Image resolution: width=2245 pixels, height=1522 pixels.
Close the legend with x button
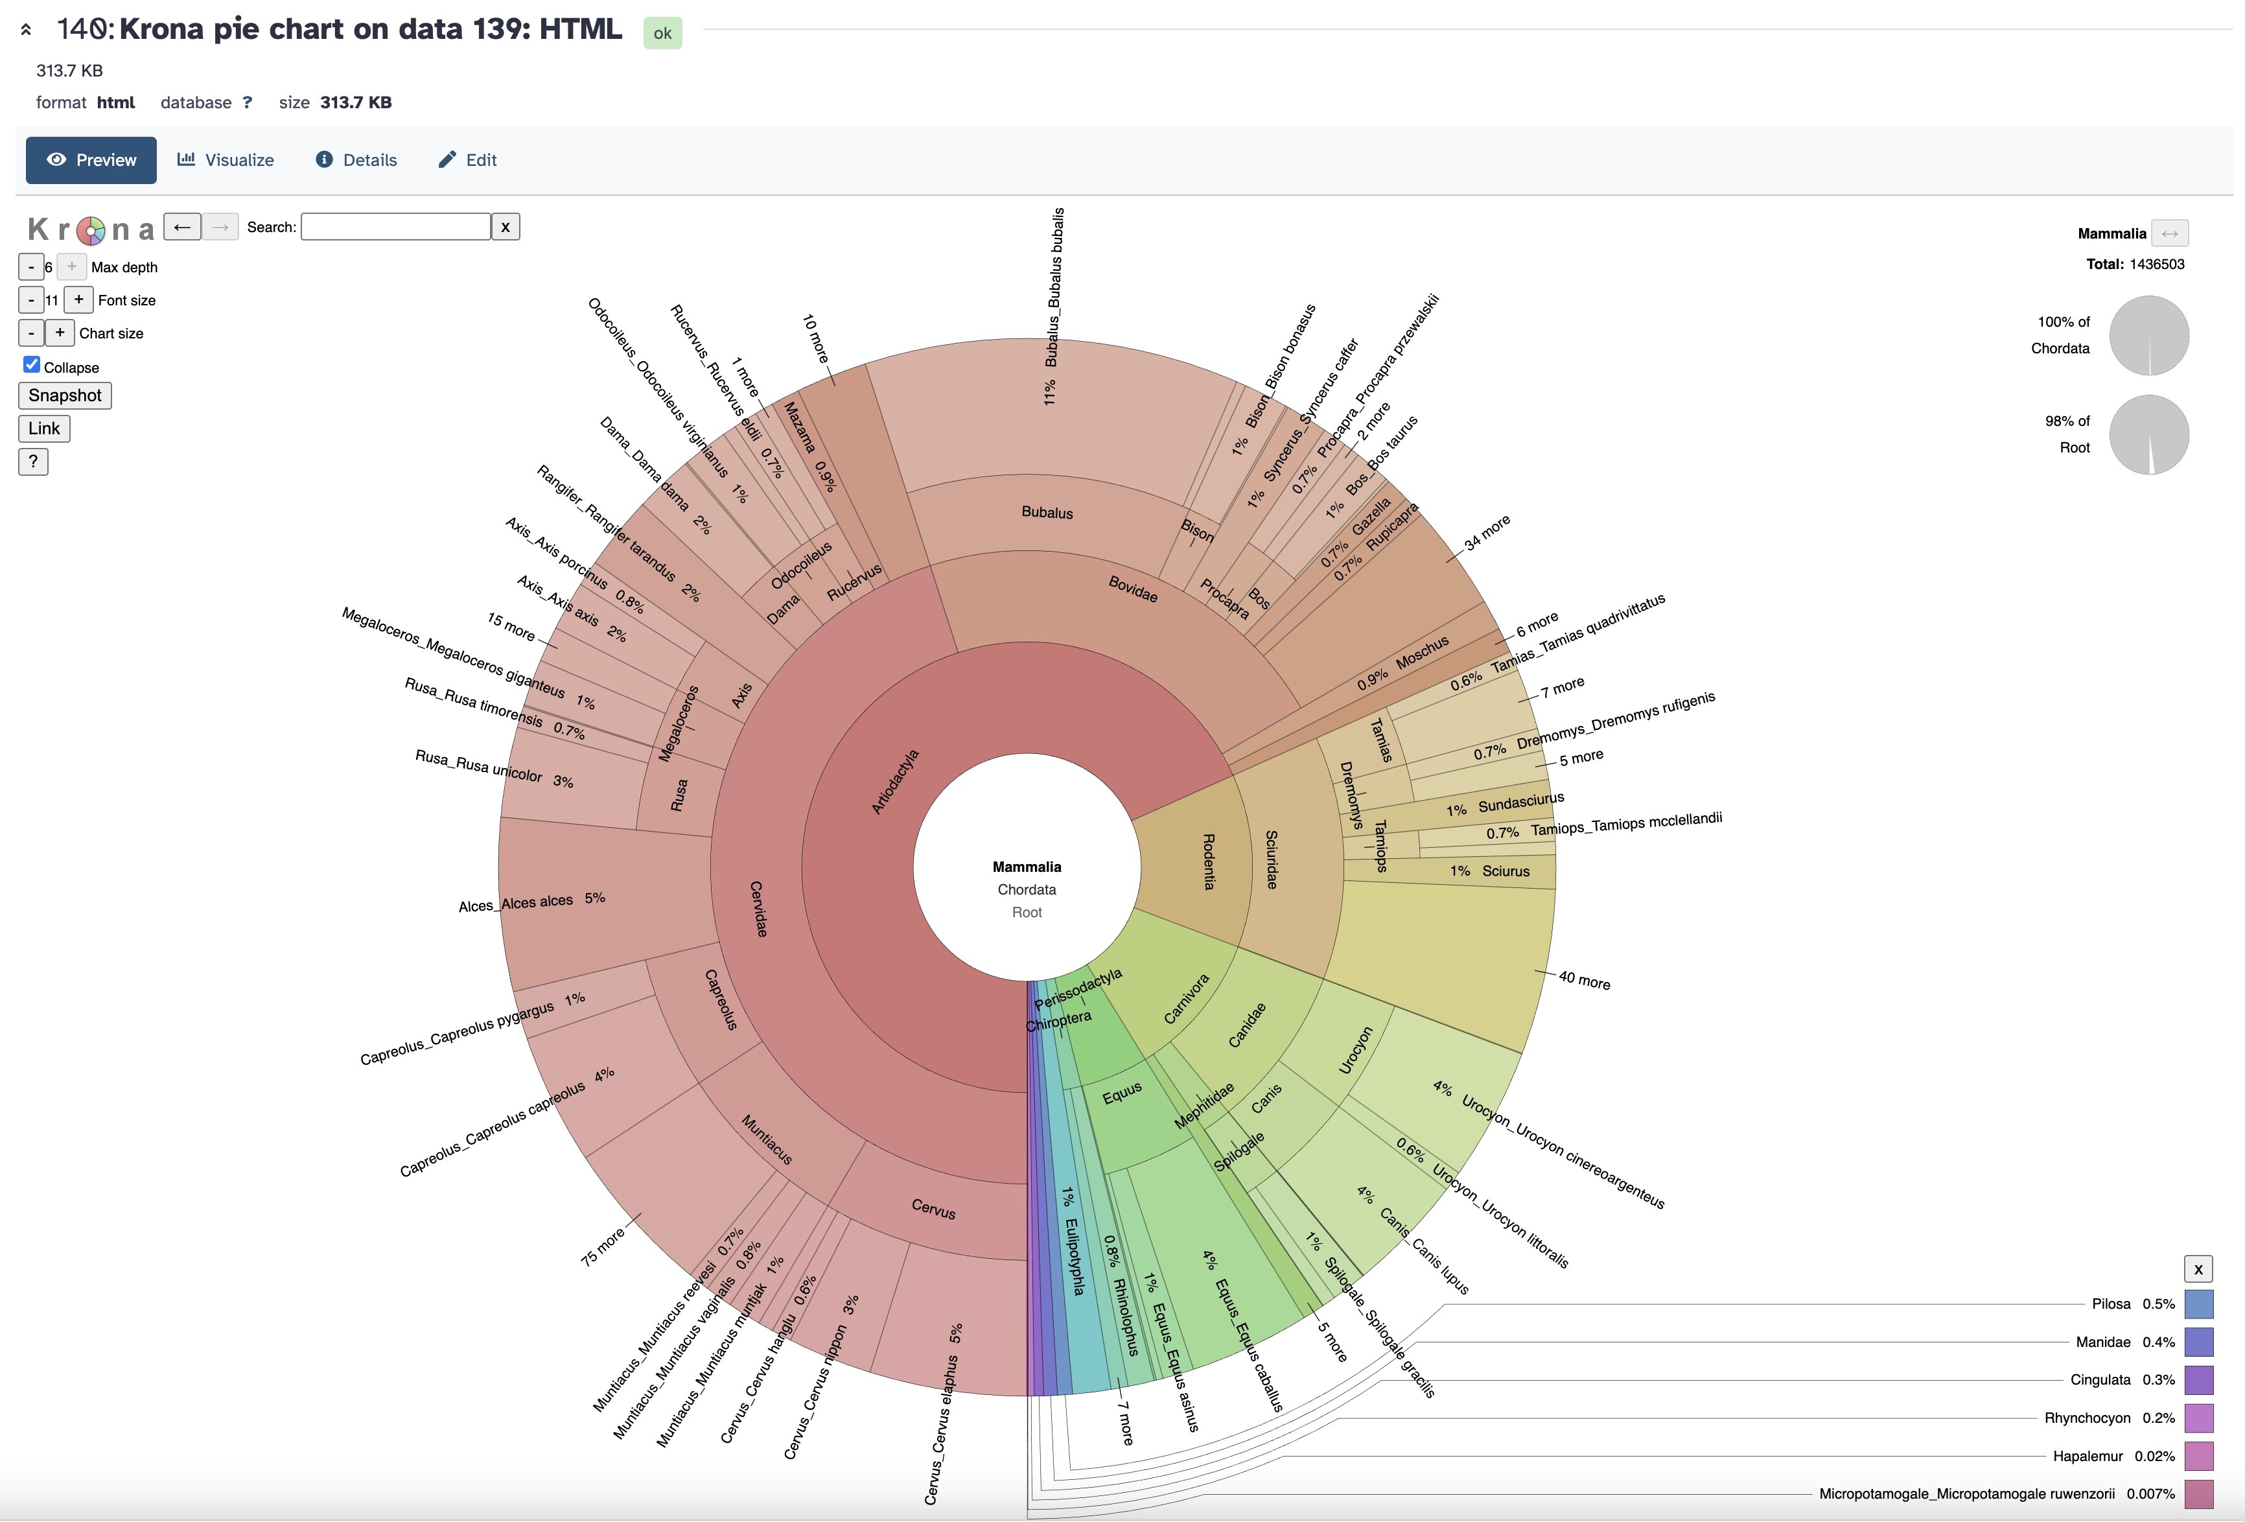click(2198, 1270)
